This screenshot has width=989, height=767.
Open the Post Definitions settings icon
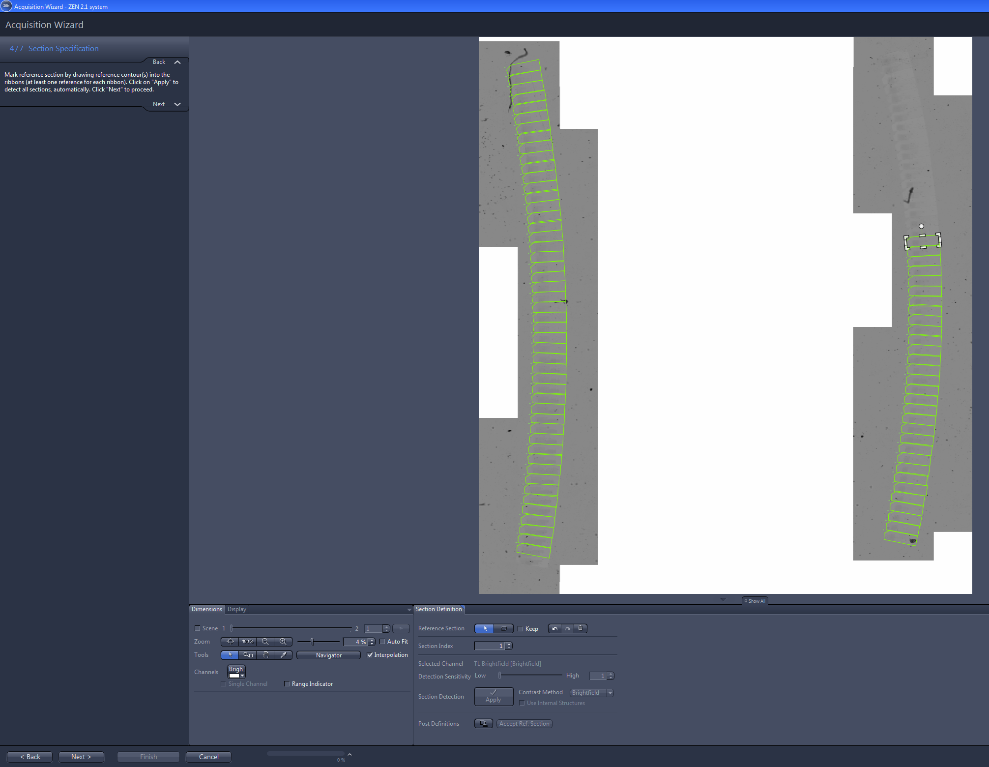483,723
